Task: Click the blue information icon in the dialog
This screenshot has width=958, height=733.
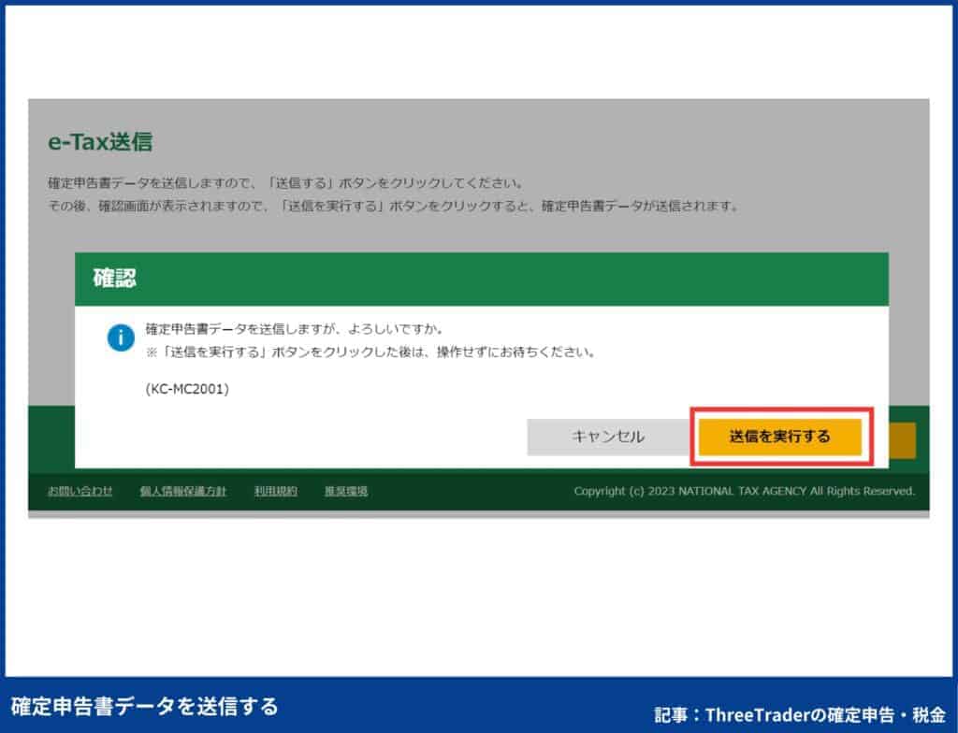Action: click(x=120, y=339)
